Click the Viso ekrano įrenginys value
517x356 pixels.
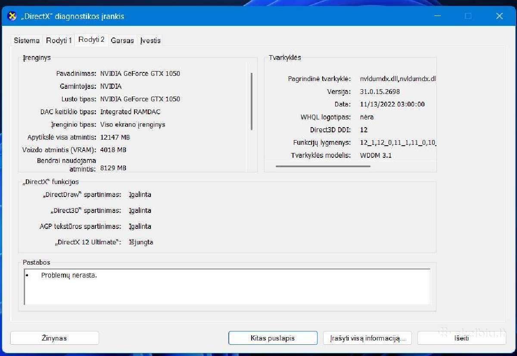(x=133, y=125)
